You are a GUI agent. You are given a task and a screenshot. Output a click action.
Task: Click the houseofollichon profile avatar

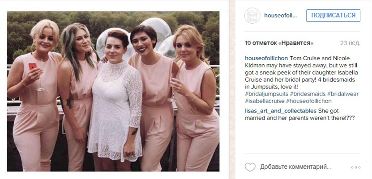(252, 16)
